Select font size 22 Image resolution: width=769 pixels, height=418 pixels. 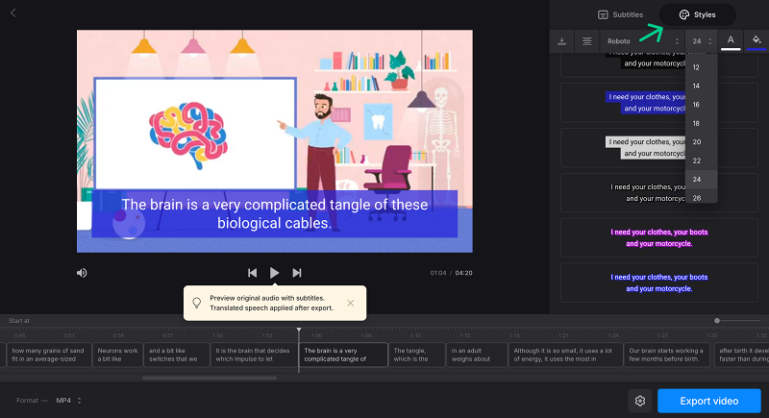point(702,160)
